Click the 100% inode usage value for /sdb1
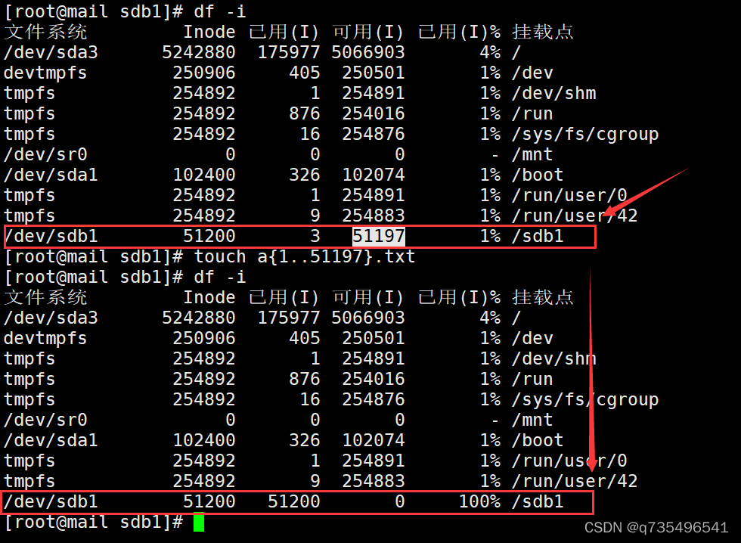This screenshot has width=741, height=543. tap(479, 501)
